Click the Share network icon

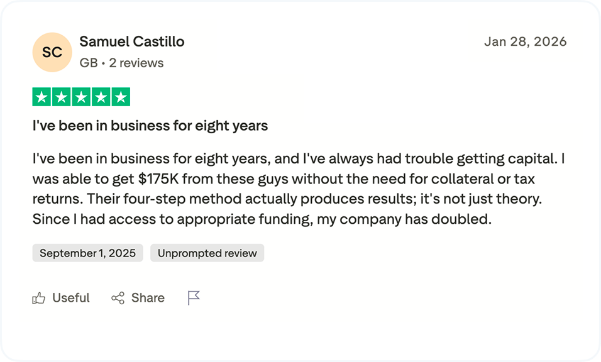(x=118, y=299)
